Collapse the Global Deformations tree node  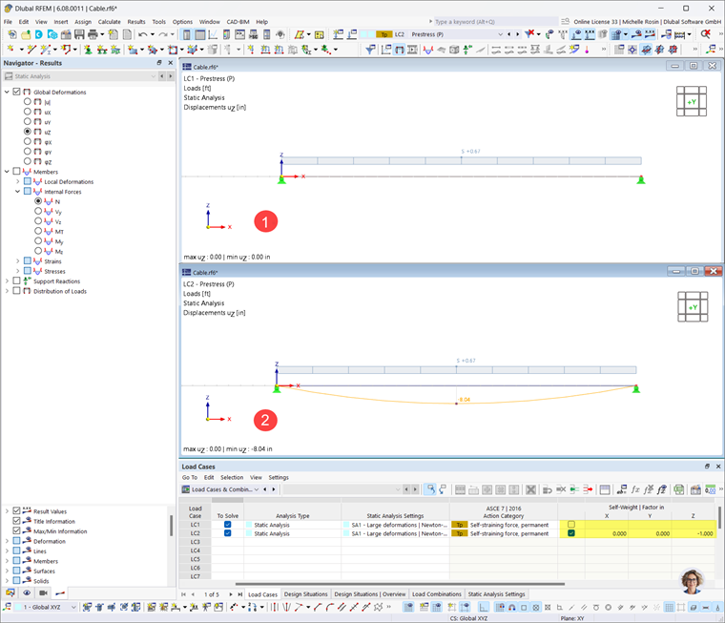pyautogui.click(x=7, y=92)
